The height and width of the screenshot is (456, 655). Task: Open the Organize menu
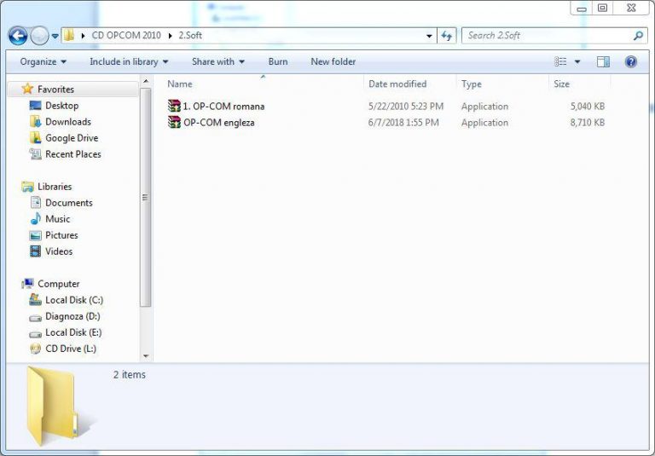click(43, 62)
